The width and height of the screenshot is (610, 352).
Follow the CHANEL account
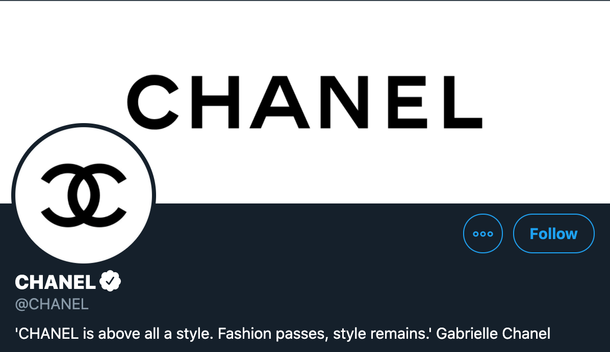coord(553,233)
